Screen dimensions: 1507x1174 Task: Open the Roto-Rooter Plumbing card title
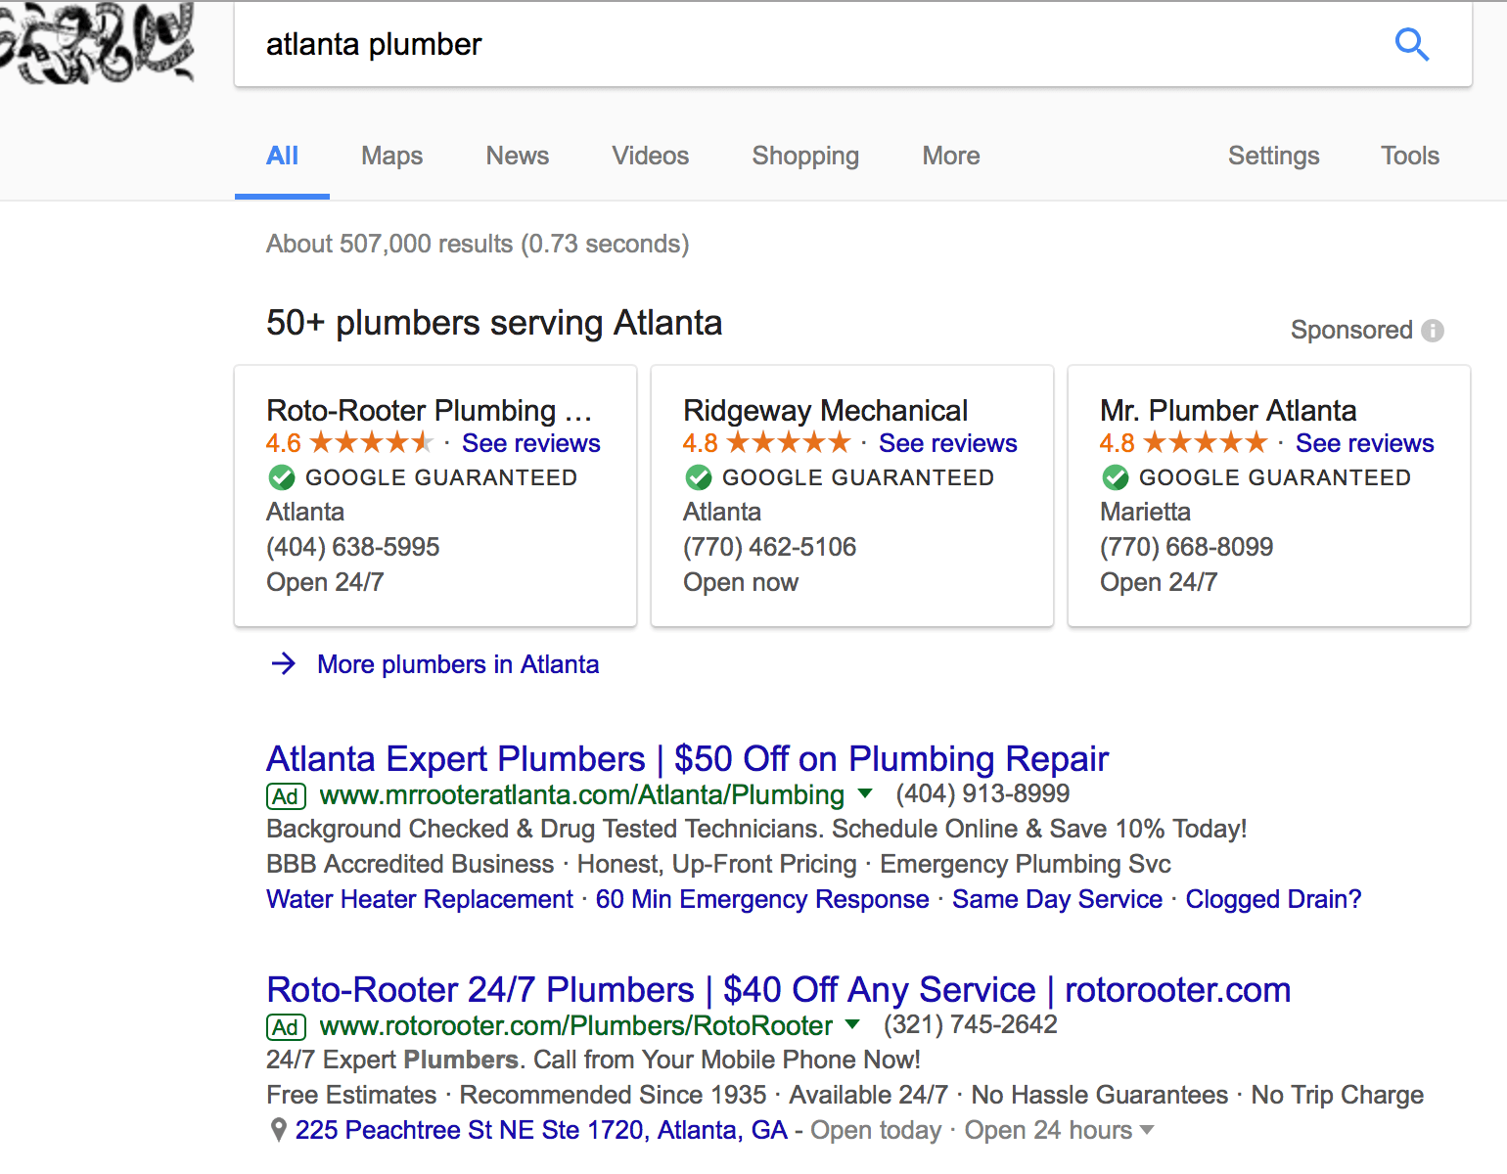coord(429,410)
